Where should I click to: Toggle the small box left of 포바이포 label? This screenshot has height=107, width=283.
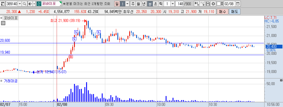coord(1,18)
